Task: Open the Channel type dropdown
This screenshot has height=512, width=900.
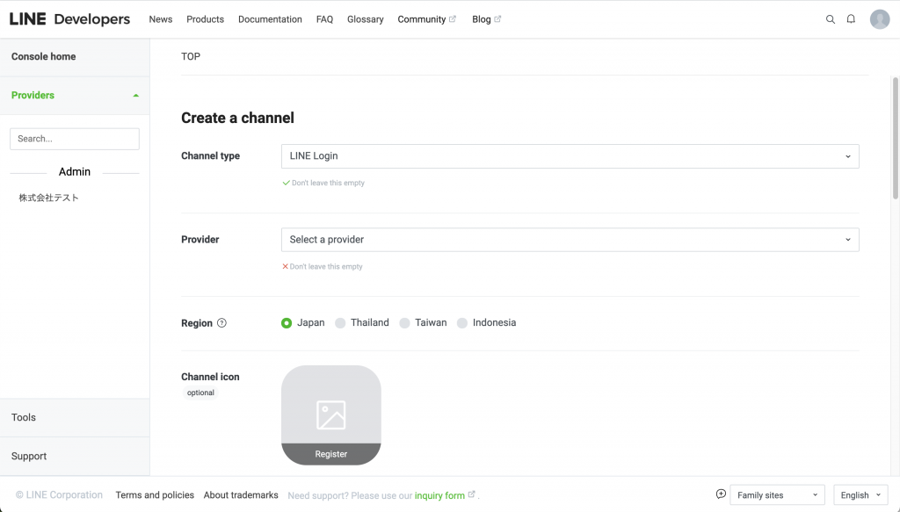Action: pos(570,156)
